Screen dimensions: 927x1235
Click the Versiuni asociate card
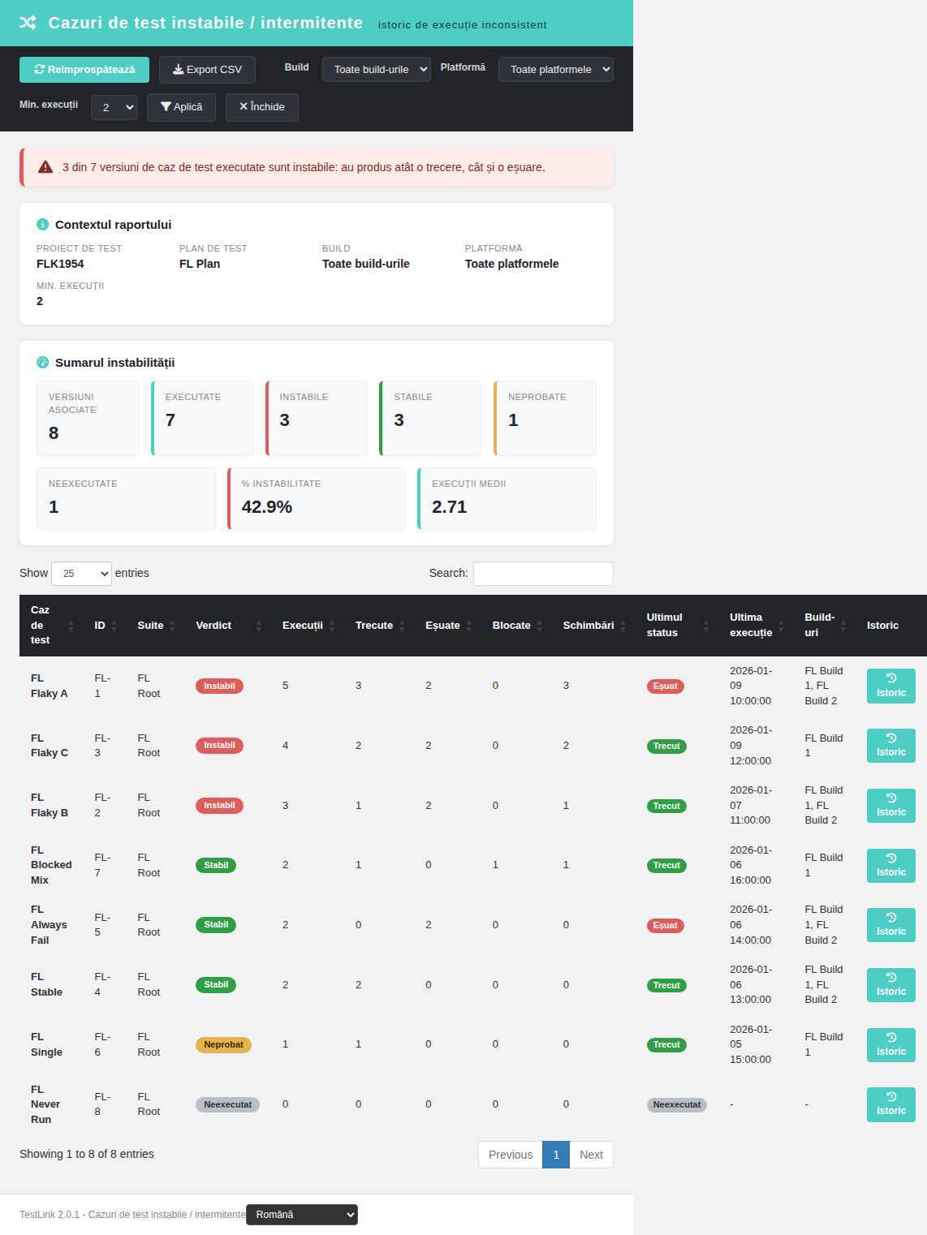[x=88, y=418]
